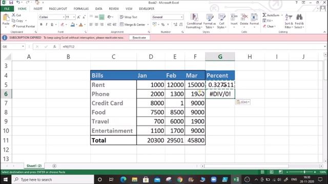The image size is (328, 184).
Task: Open the Name Box G6 dropdown arrow
Action: (23, 47)
